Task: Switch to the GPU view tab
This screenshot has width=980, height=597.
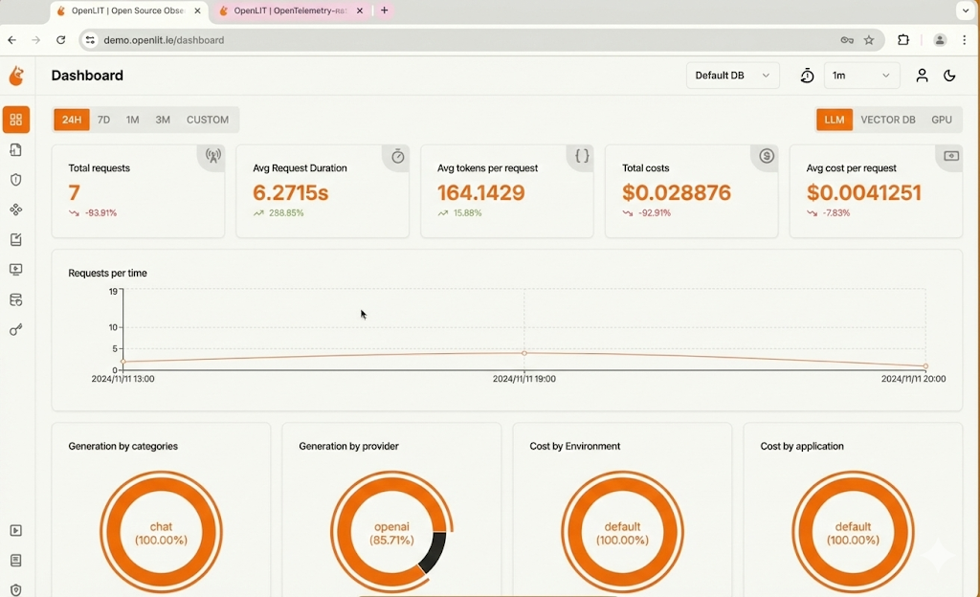Action: (x=942, y=120)
